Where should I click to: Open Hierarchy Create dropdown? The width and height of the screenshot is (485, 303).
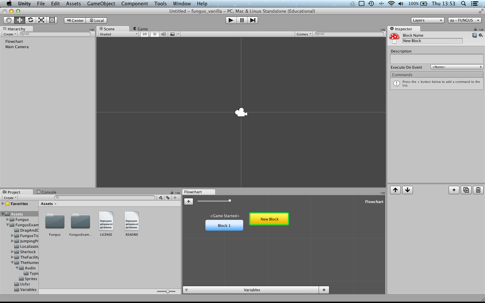(x=10, y=34)
